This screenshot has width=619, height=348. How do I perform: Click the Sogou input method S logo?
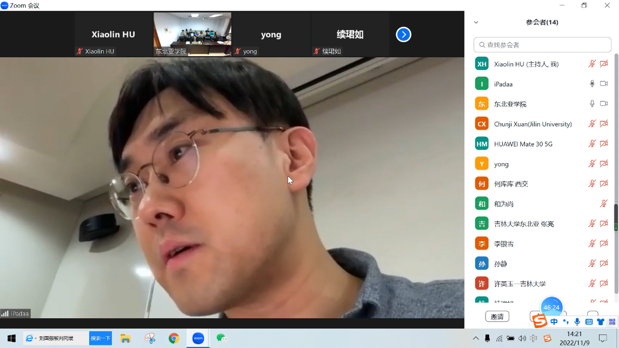tap(540, 322)
